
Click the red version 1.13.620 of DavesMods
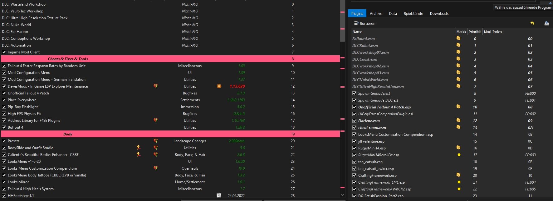coord(237,86)
